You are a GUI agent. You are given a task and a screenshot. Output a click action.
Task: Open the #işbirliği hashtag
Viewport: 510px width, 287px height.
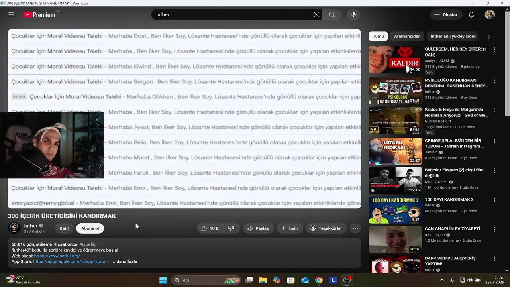point(88,244)
